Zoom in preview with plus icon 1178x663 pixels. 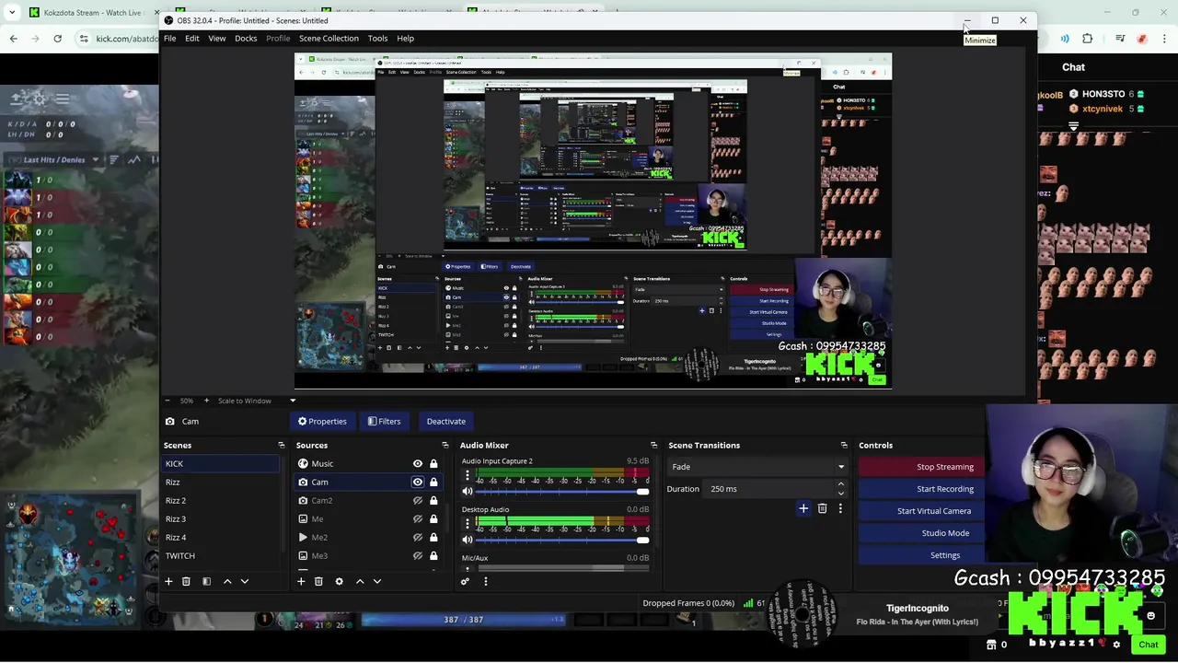click(x=206, y=401)
